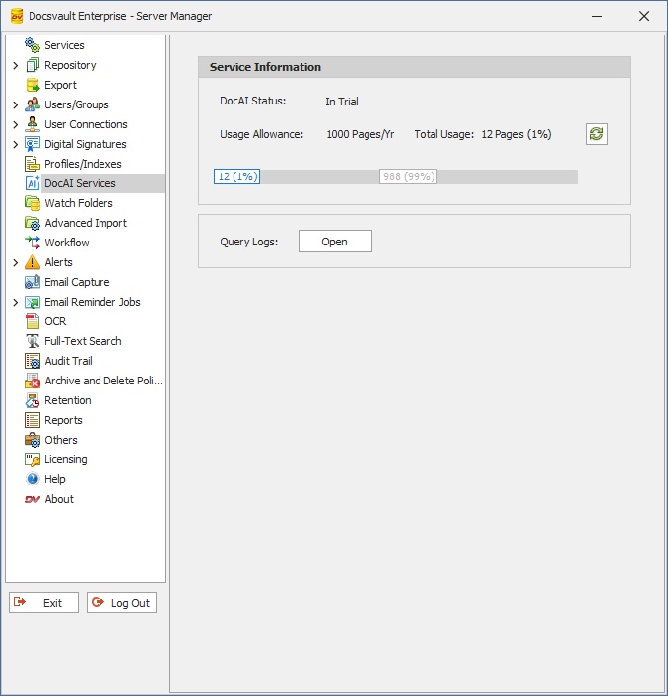Open the Full-Text Search label
Image resolution: width=668 pixels, height=696 pixels.
[x=83, y=341]
